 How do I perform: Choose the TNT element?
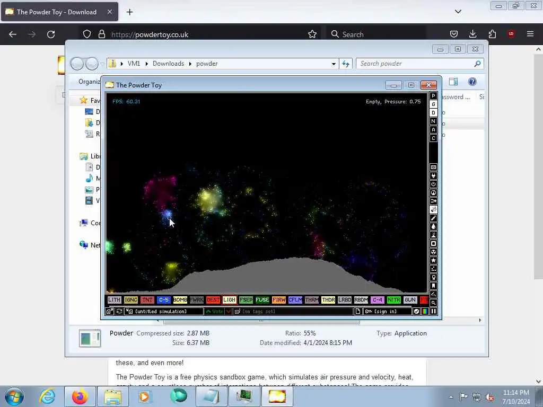click(147, 300)
